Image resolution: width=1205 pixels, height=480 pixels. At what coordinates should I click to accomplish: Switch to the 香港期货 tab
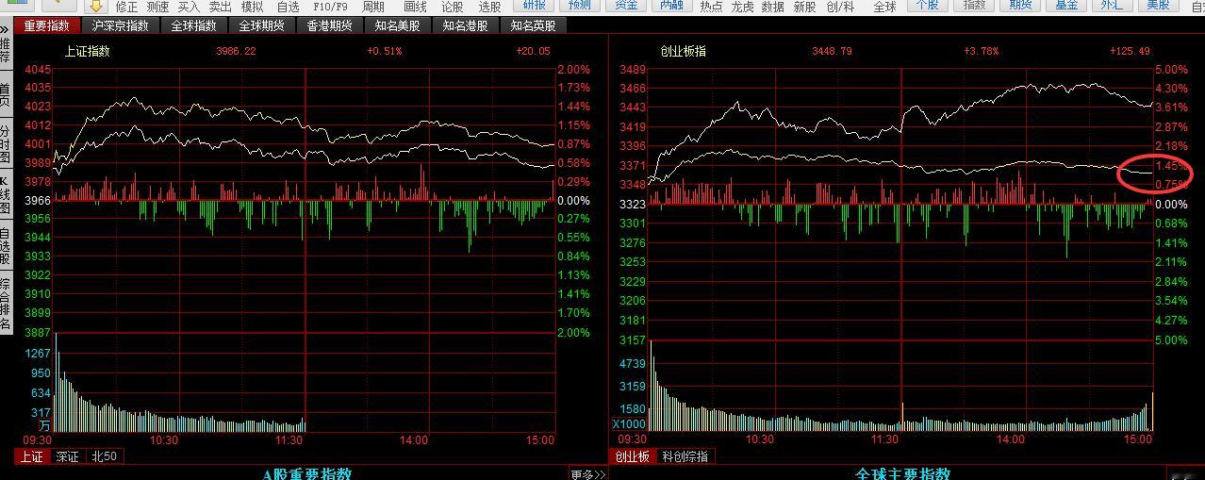click(329, 25)
